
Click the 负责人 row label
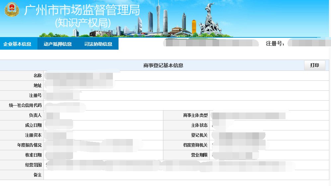tap(35, 116)
